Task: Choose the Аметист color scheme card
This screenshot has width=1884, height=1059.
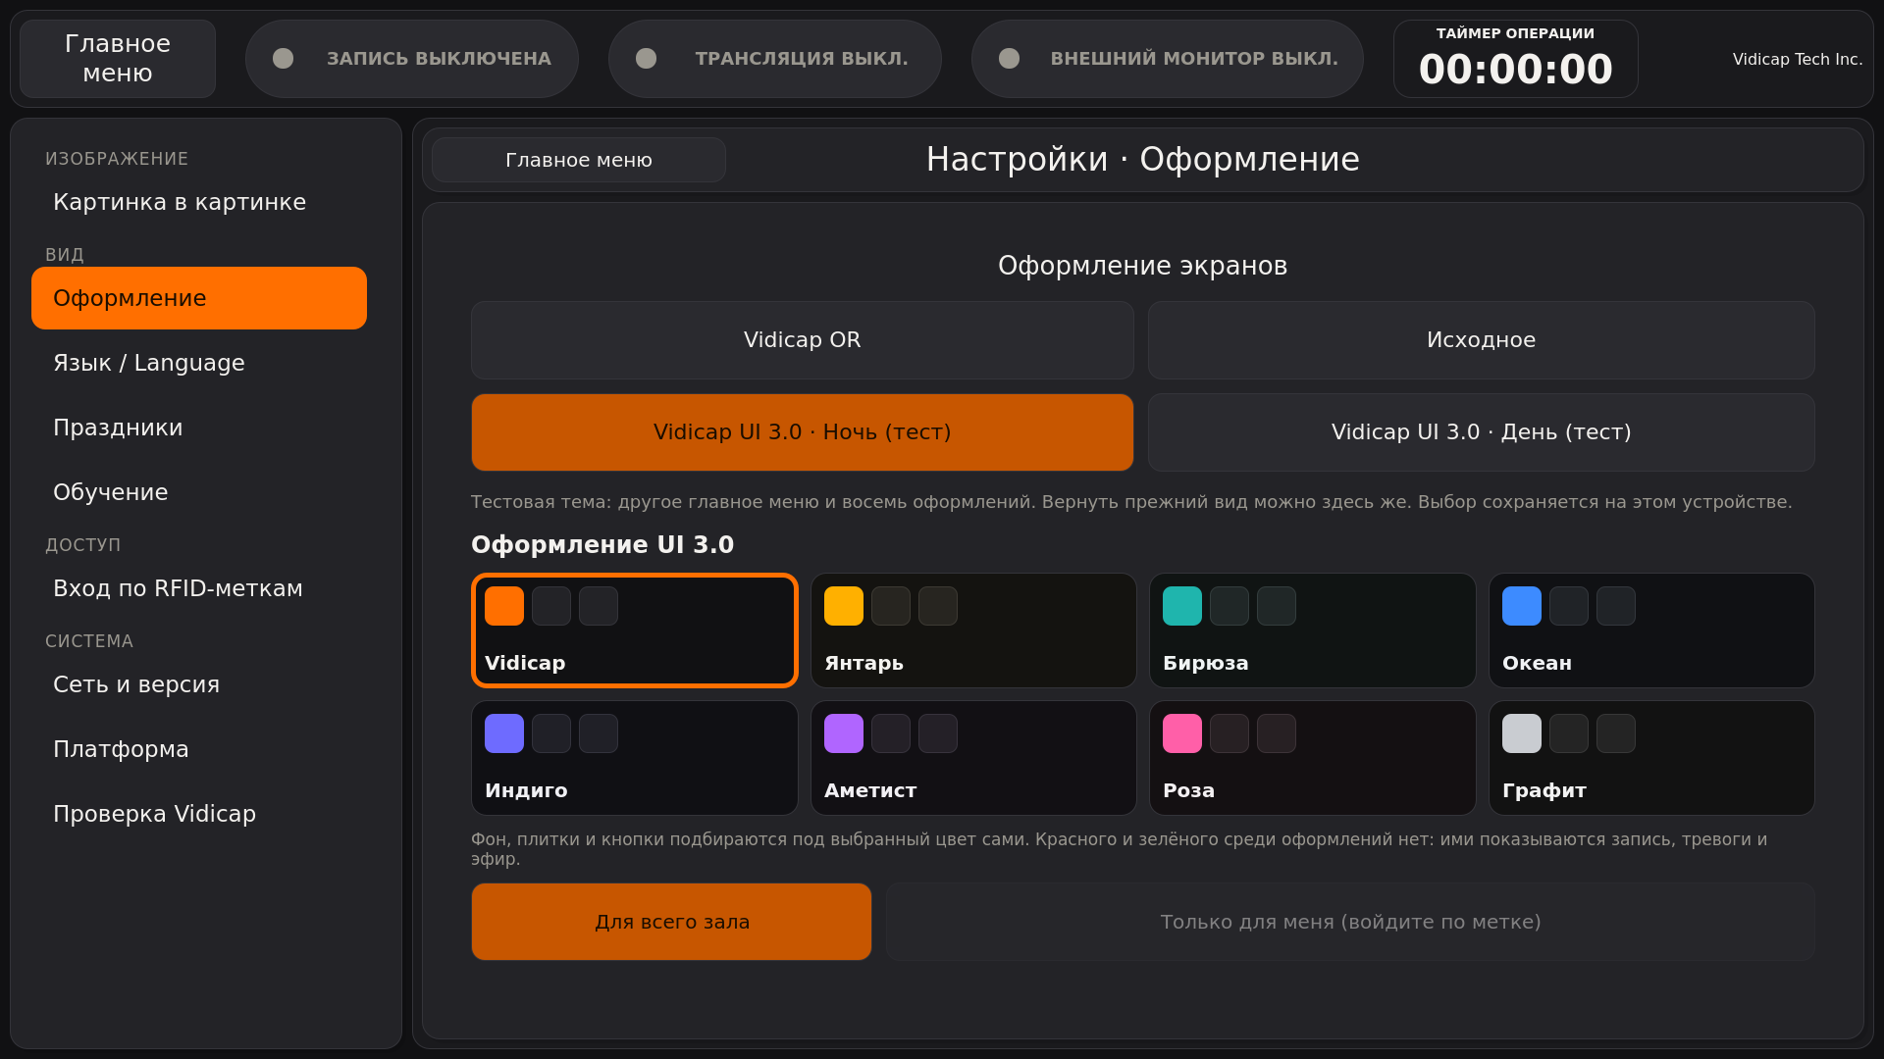Action: [973, 758]
